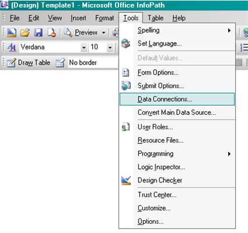This screenshot has height=233, width=248.
Task: Open the Help menu
Action: tap(179, 18)
